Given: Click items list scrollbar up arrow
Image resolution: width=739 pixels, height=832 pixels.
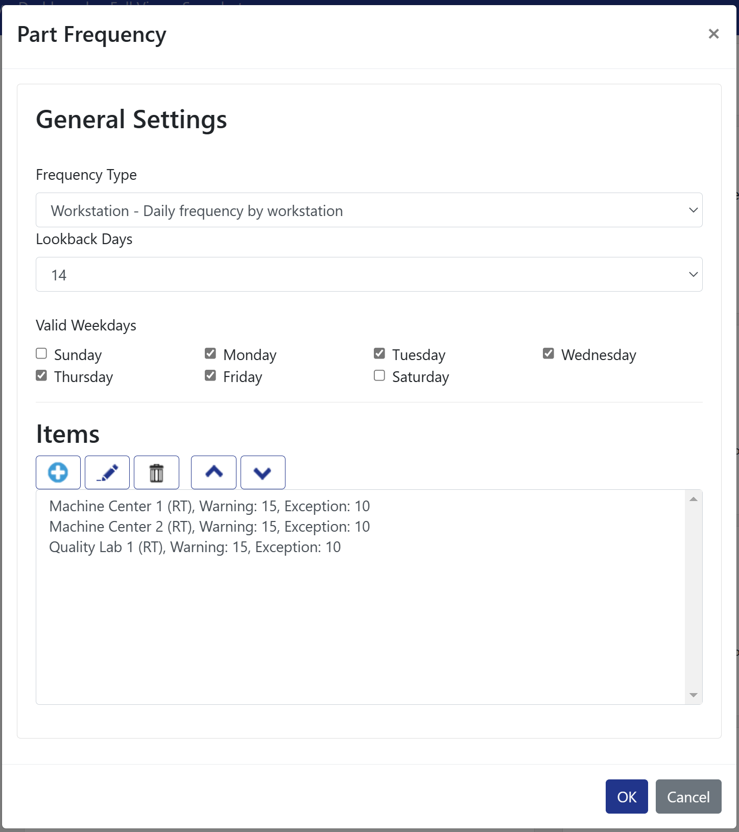Looking at the screenshot, I should [x=694, y=499].
